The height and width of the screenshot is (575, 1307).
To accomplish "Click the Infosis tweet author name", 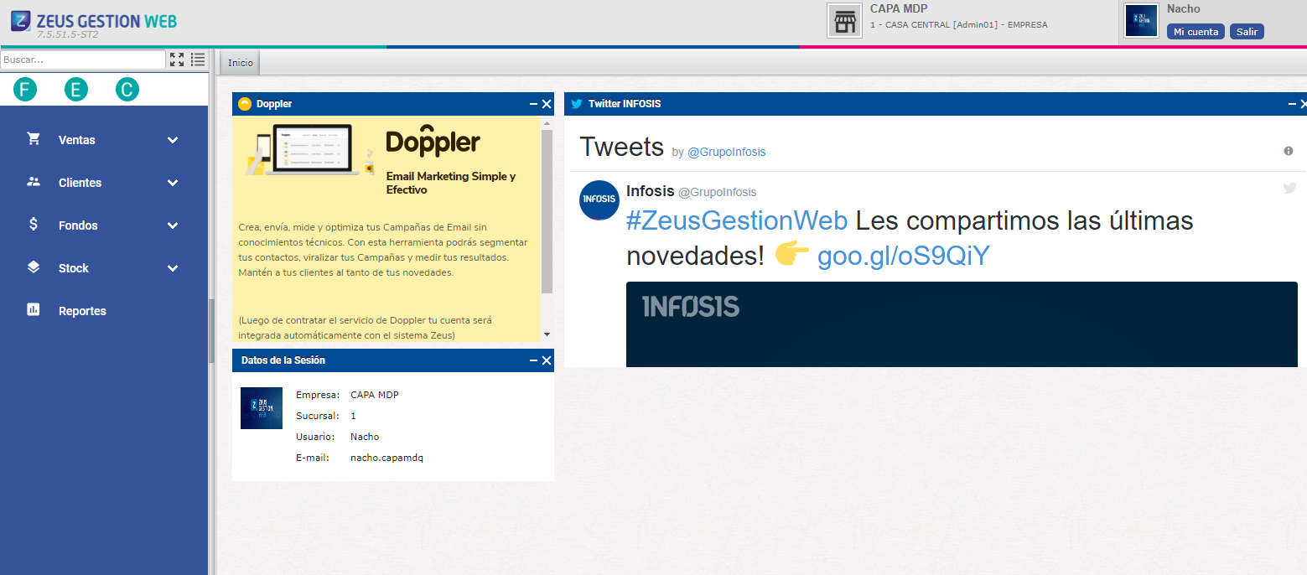I will click(x=650, y=191).
